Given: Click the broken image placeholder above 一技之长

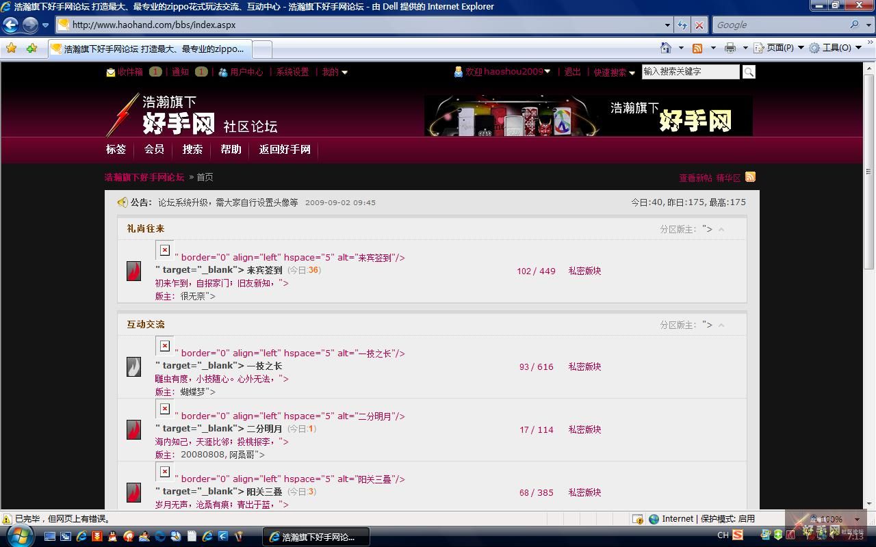Looking at the screenshot, I should point(165,346).
